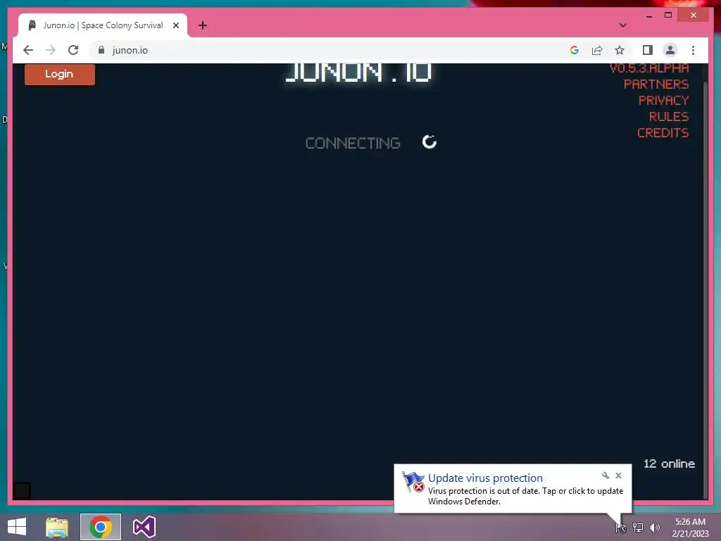Click the Login button

[60, 74]
